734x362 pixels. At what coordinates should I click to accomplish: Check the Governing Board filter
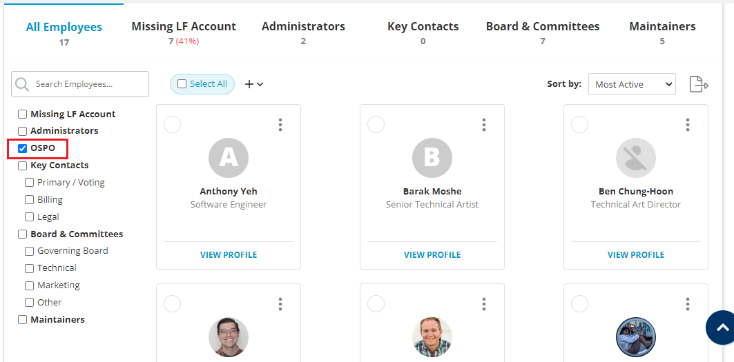tap(30, 251)
